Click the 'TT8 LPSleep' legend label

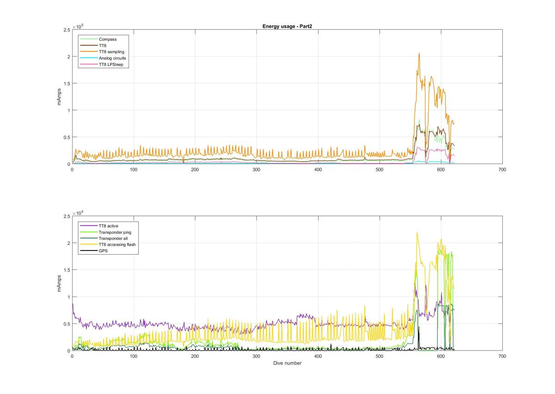(110, 65)
